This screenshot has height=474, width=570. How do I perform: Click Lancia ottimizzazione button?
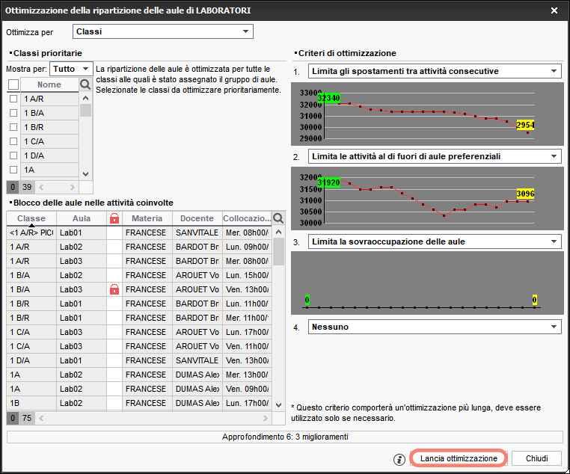[459, 458]
